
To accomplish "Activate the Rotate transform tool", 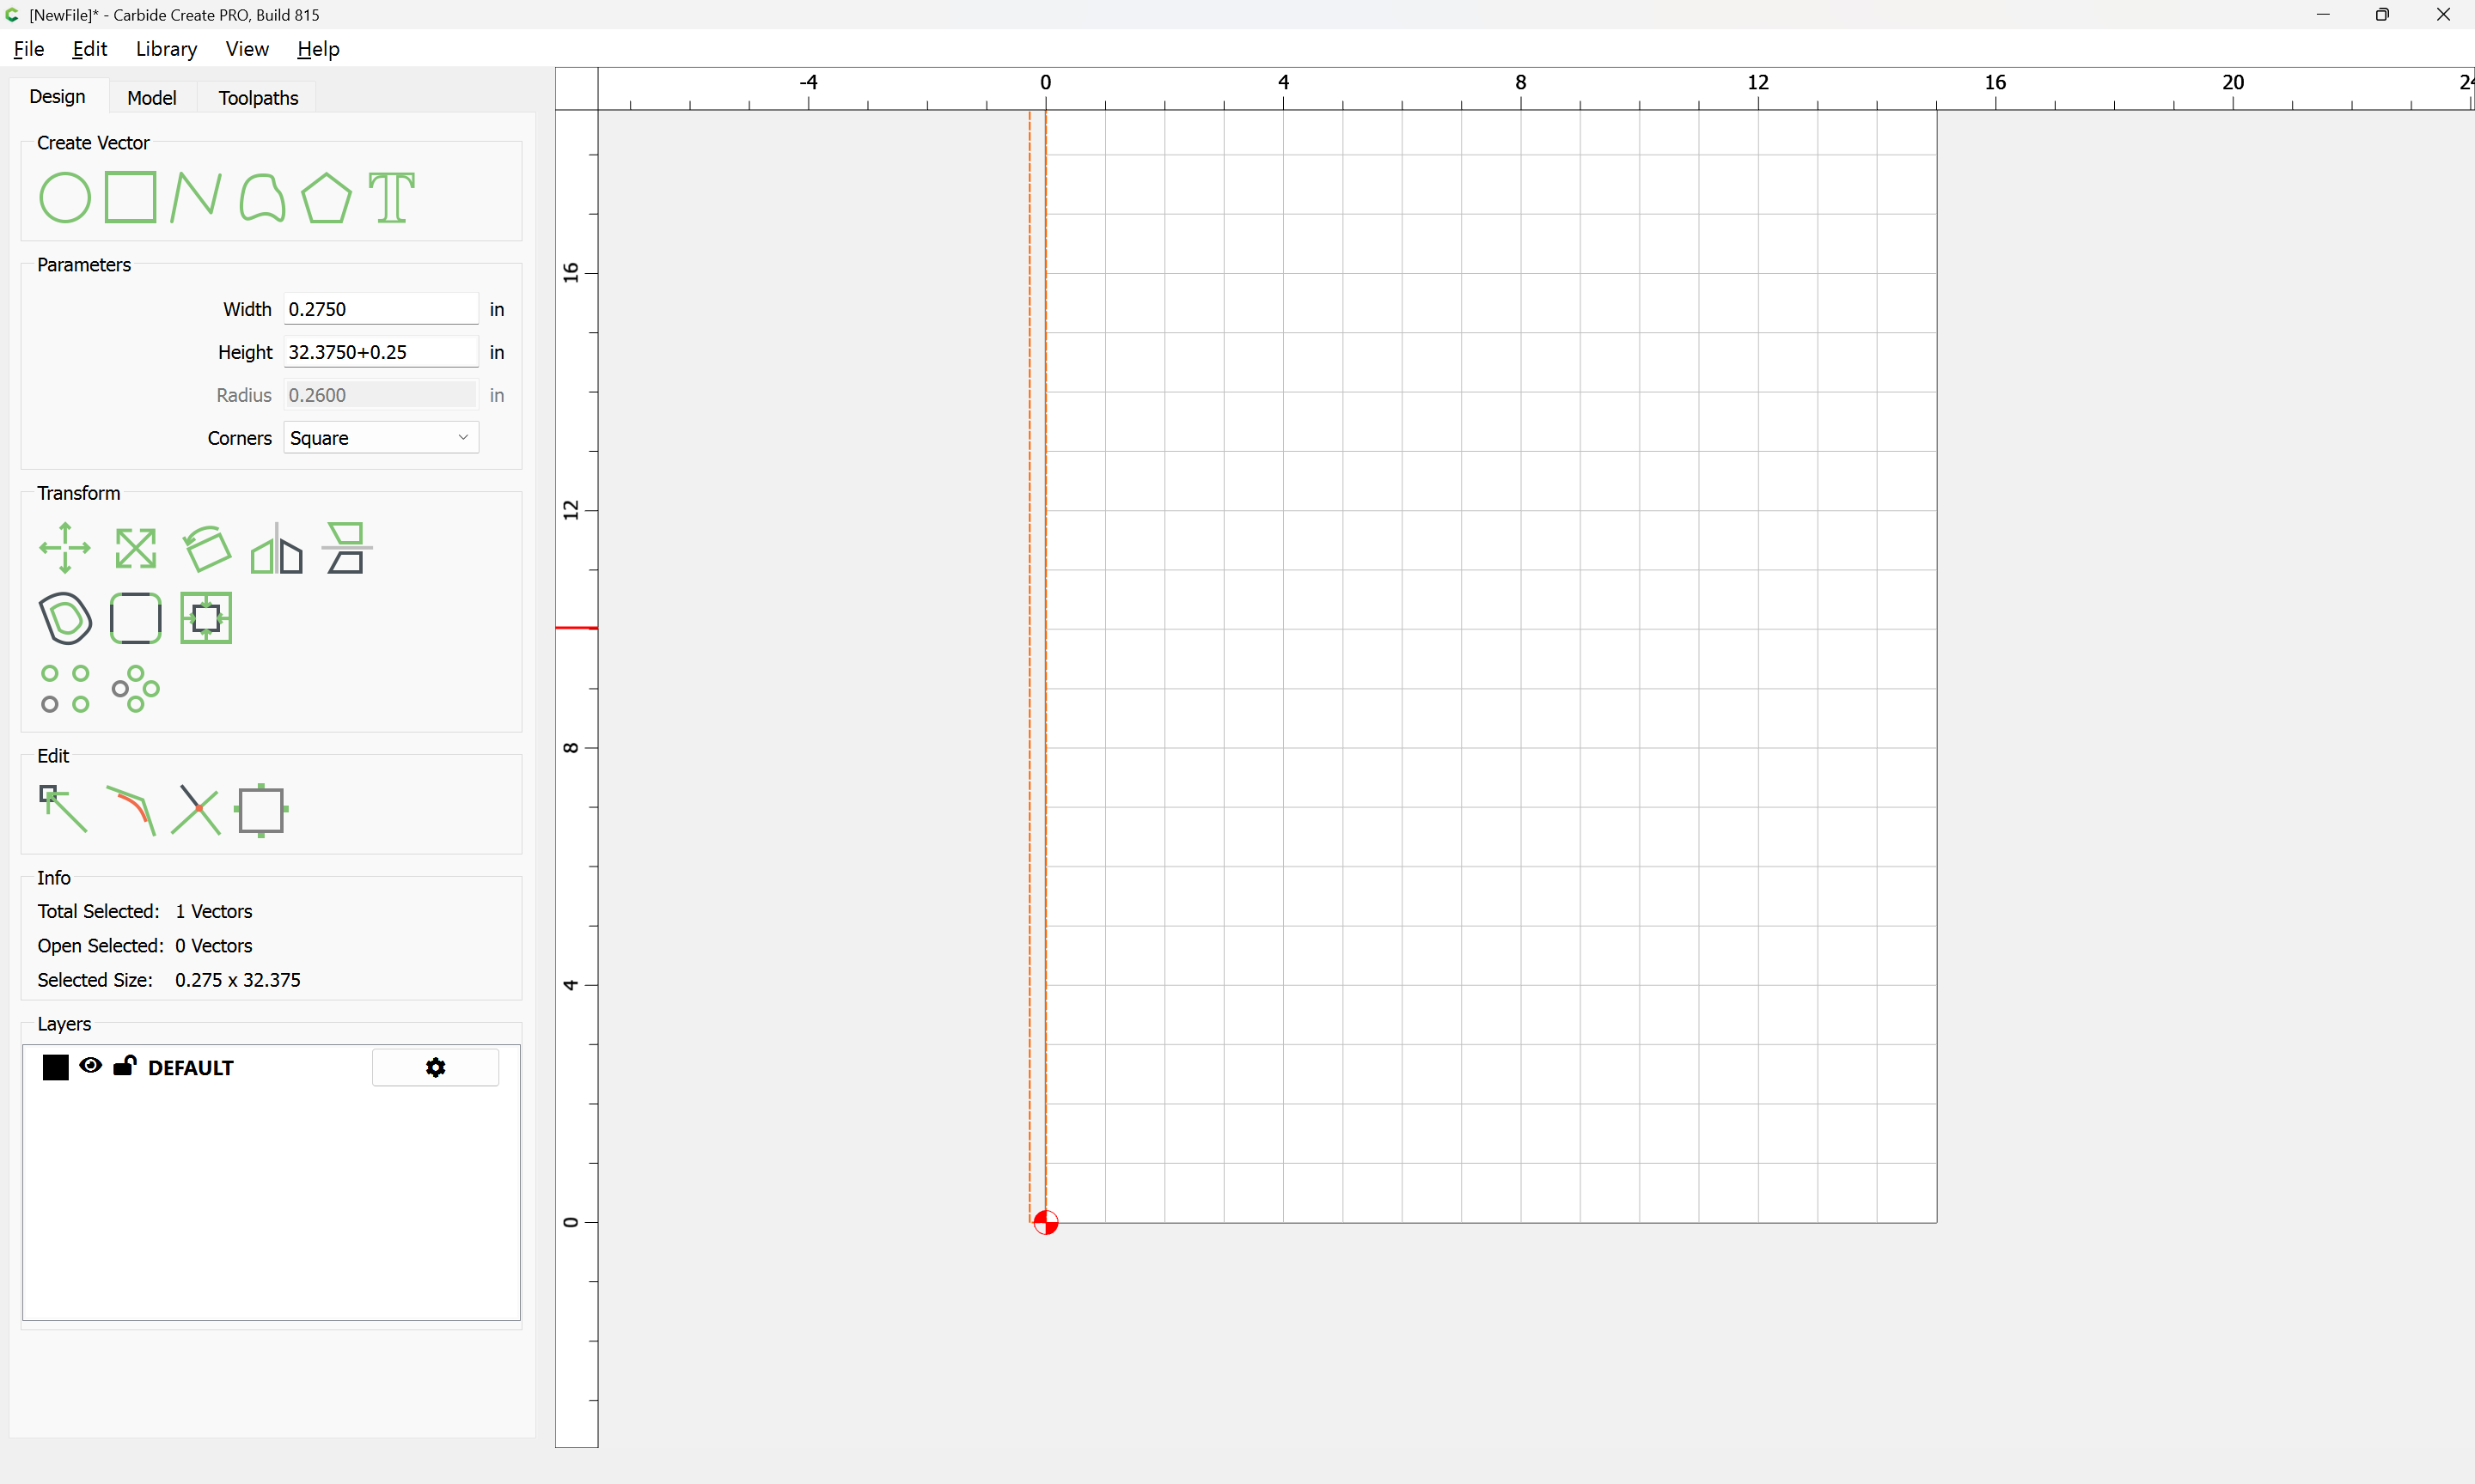I will point(206,548).
